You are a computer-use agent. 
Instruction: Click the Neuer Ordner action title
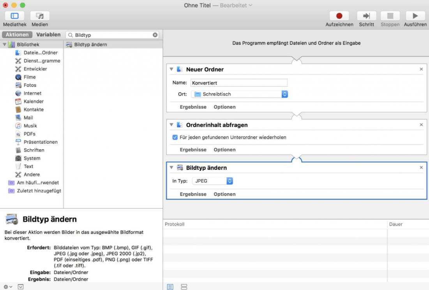click(205, 69)
